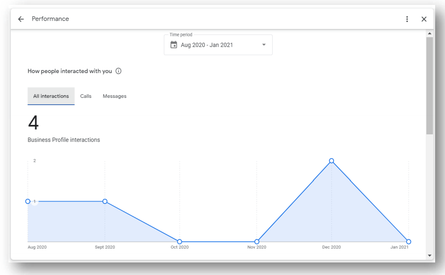This screenshot has height=275, width=445.
Task: Click the scrollbar down arrow
Action: pos(430,255)
